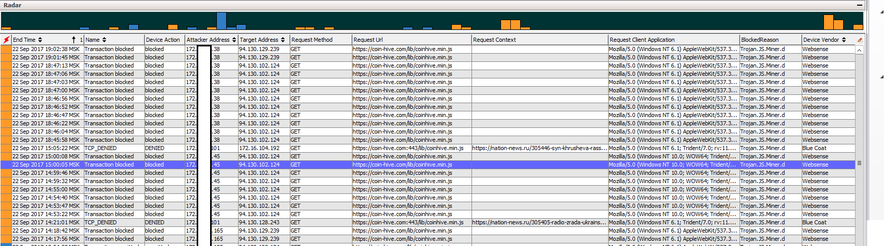Click the sort arrows beside End Time

pos(40,40)
